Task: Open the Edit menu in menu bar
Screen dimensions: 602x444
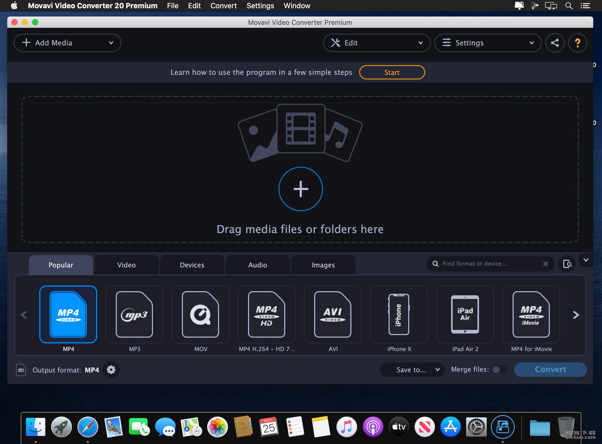Action: pyautogui.click(x=194, y=6)
